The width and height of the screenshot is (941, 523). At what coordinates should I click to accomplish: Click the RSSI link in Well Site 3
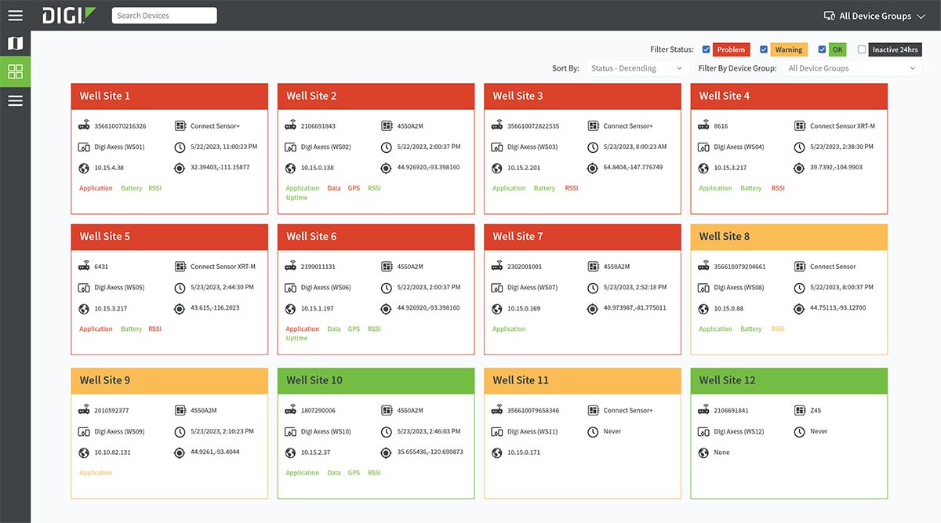[571, 188]
